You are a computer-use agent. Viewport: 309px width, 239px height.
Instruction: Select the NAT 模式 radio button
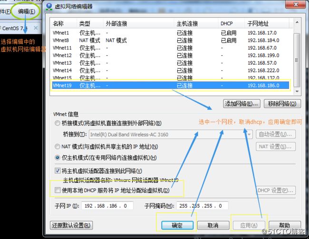(x=58, y=147)
